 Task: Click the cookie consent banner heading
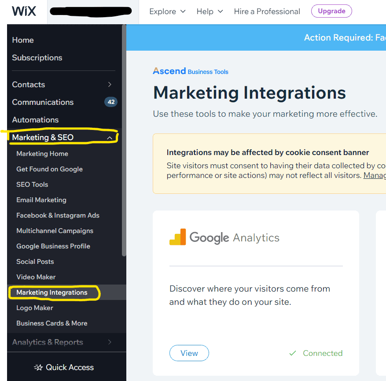coord(268,152)
